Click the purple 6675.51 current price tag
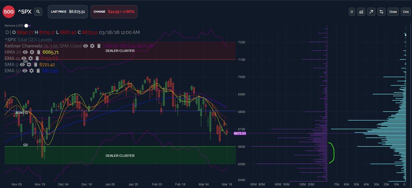 pyautogui.click(x=240, y=134)
